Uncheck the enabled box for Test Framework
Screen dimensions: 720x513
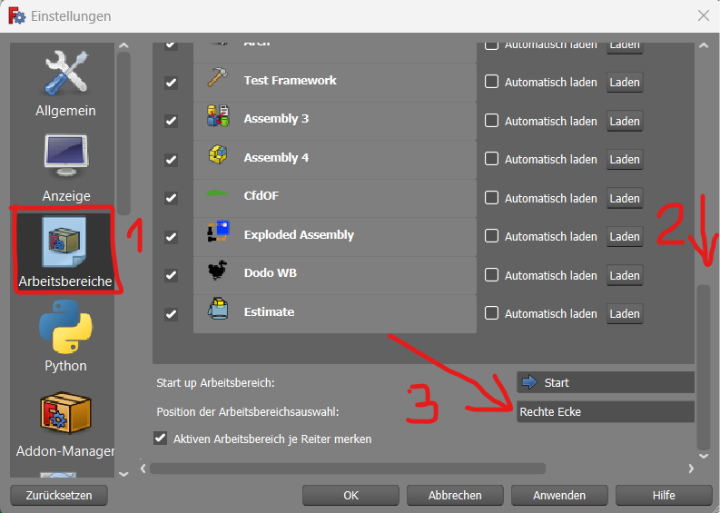172,83
